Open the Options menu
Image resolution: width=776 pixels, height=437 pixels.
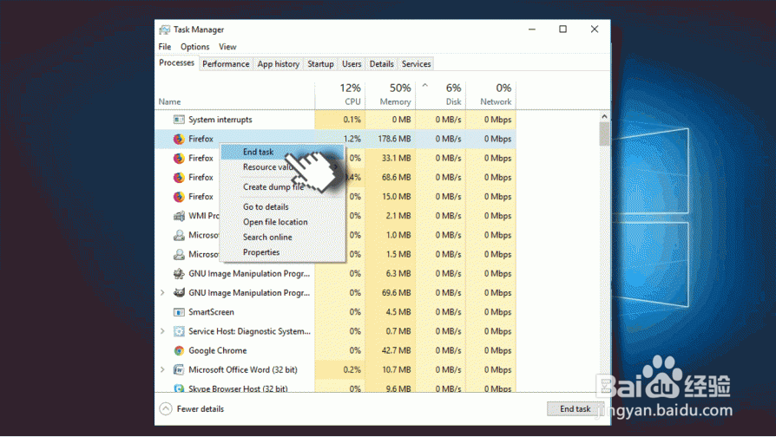195,47
